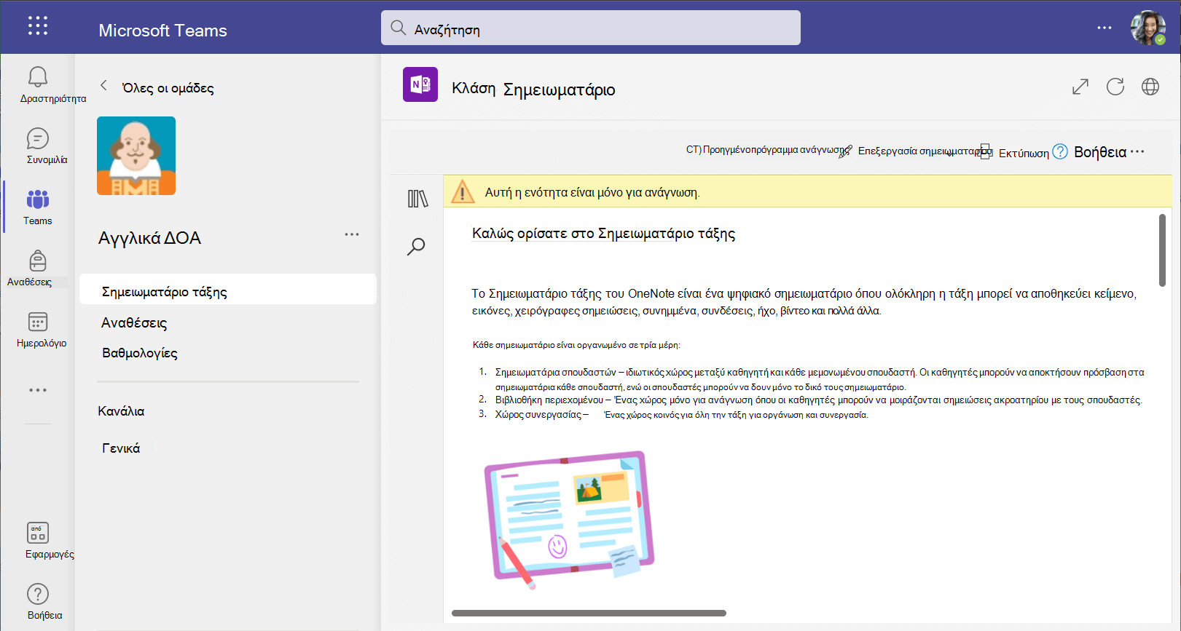Open the globe website icon
The width and height of the screenshot is (1181, 631).
(x=1150, y=87)
